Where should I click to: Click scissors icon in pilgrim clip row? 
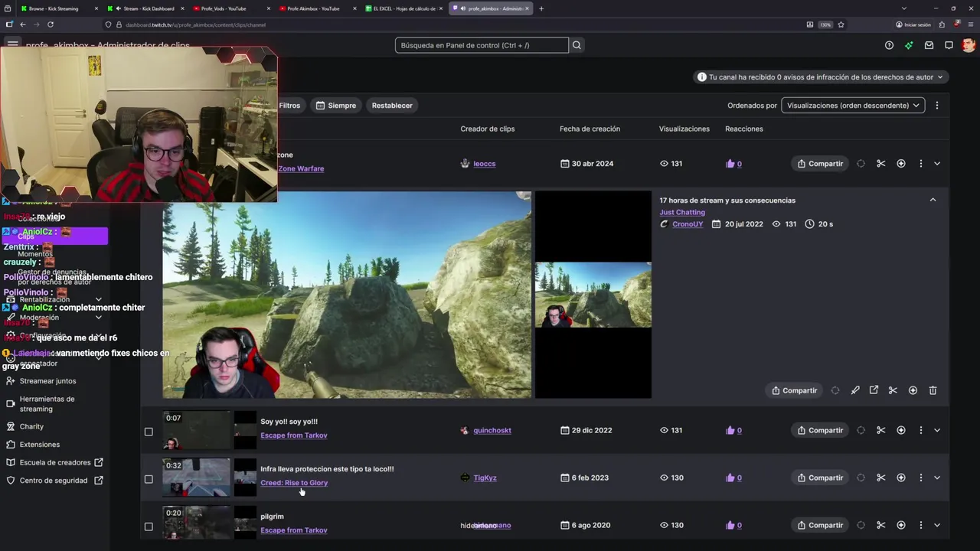(880, 525)
